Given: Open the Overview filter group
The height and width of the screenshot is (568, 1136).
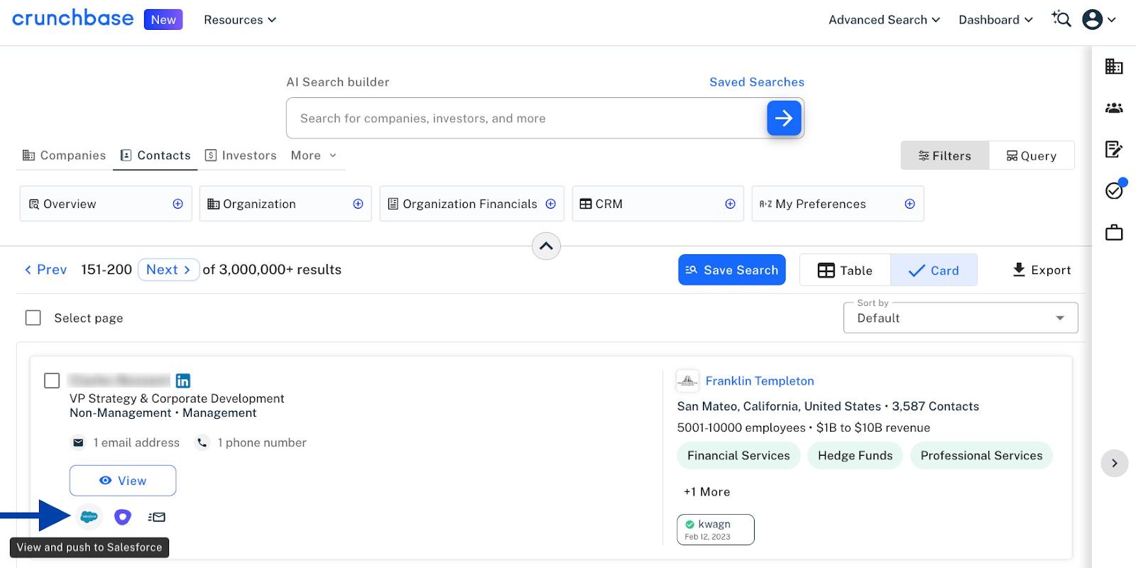Looking at the screenshot, I should pyautogui.click(x=106, y=204).
